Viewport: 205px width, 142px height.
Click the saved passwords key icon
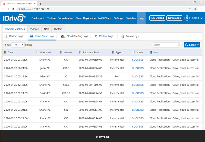tap(190, 9)
